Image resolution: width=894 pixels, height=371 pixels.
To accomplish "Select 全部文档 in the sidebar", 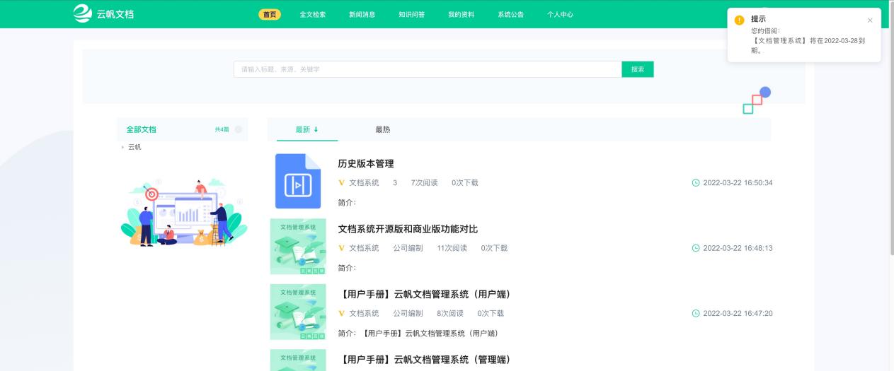I will [x=142, y=129].
